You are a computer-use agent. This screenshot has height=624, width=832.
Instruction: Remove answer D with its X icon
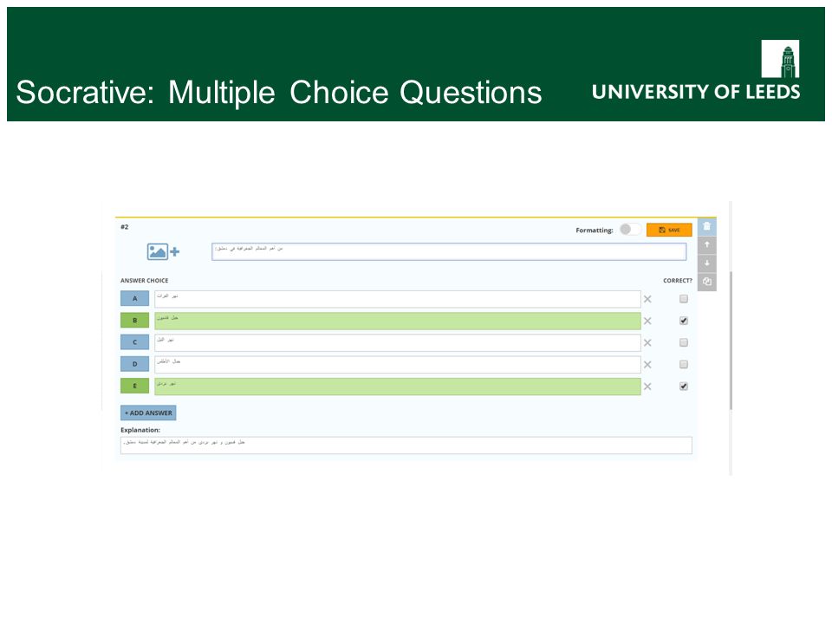point(647,365)
